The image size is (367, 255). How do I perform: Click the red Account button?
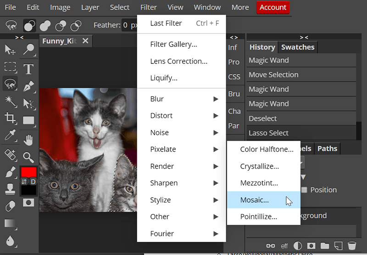tap(273, 7)
